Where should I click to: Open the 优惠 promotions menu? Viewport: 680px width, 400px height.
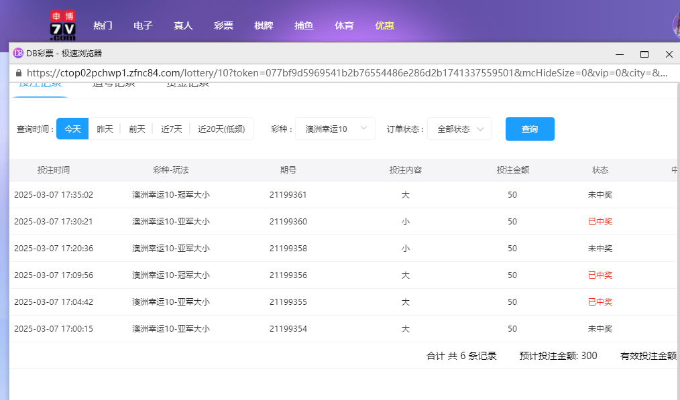click(384, 25)
